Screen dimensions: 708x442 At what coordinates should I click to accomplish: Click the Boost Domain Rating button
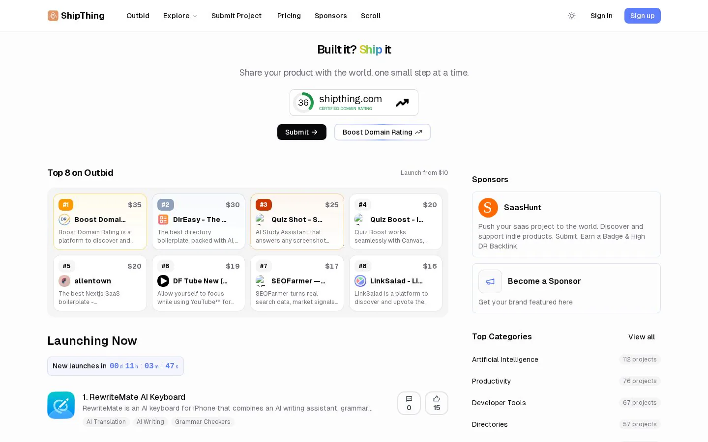tap(383, 132)
